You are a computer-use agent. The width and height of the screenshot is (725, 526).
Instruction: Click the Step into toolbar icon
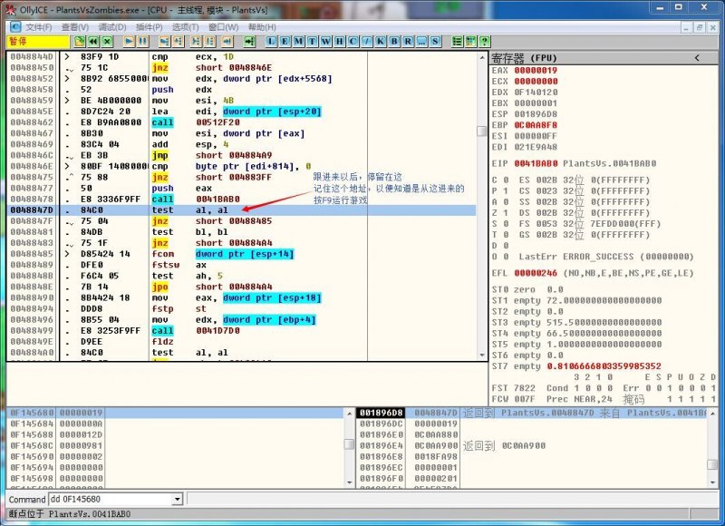coord(164,42)
